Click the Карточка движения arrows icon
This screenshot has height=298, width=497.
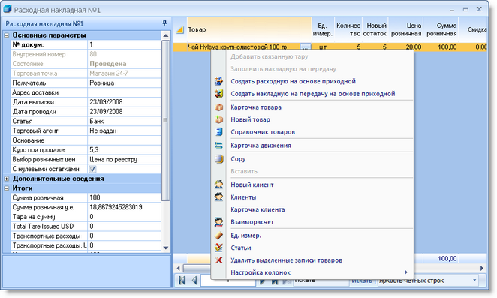click(x=218, y=146)
